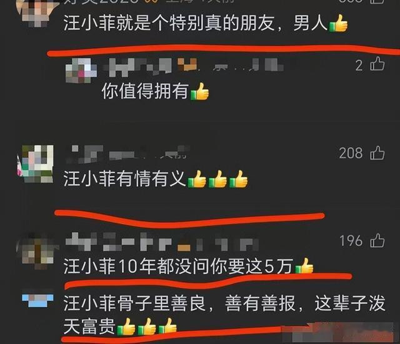
Task: Open top commenter's avatar beside '特别真的朋友'
Action: tap(36, 12)
